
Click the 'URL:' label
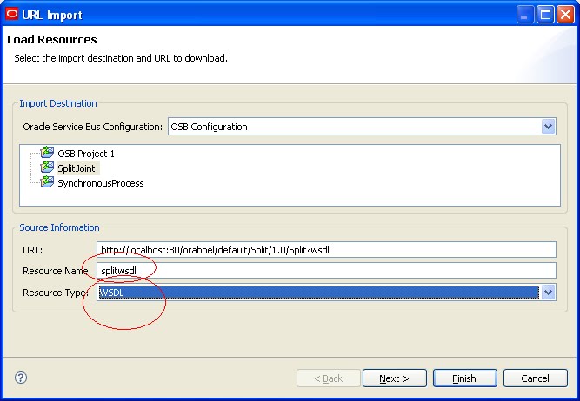32,250
